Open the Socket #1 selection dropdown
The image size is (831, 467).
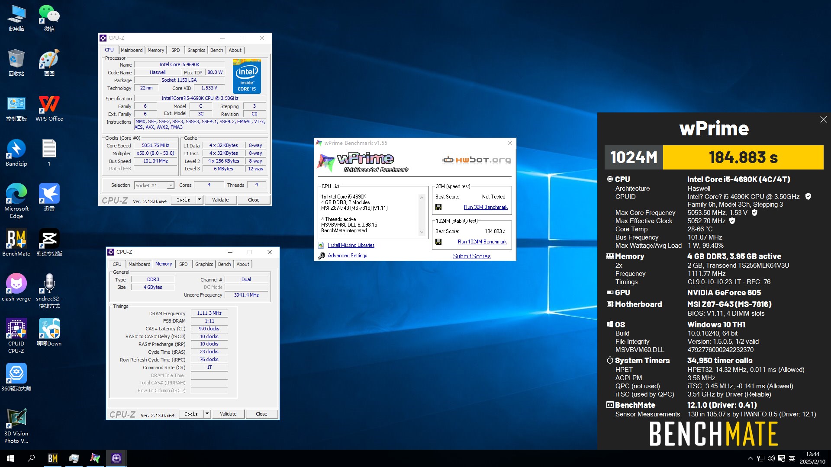pyautogui.click(x=154, y=185)
